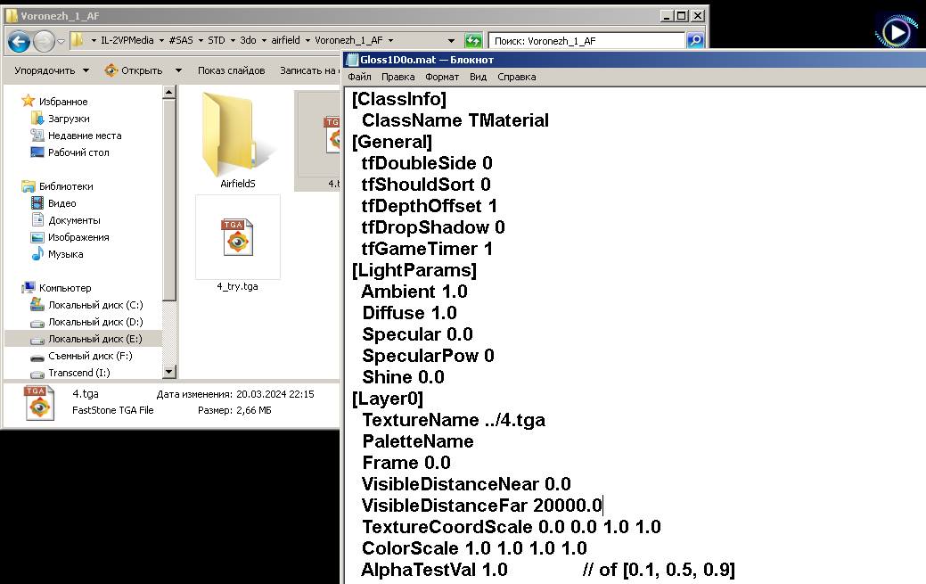Open recent locations dropdown beside forward arrow
Viewport: 926px width, 584px height.
coord(61,41)
